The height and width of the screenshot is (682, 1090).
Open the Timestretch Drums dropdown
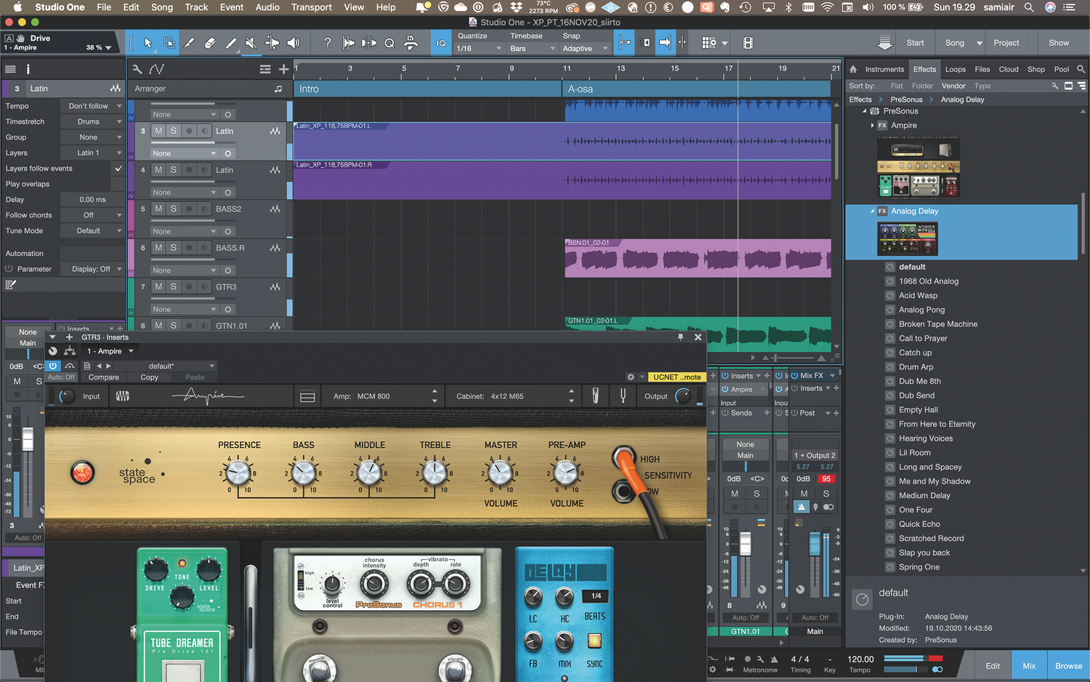tap(93, 121)
